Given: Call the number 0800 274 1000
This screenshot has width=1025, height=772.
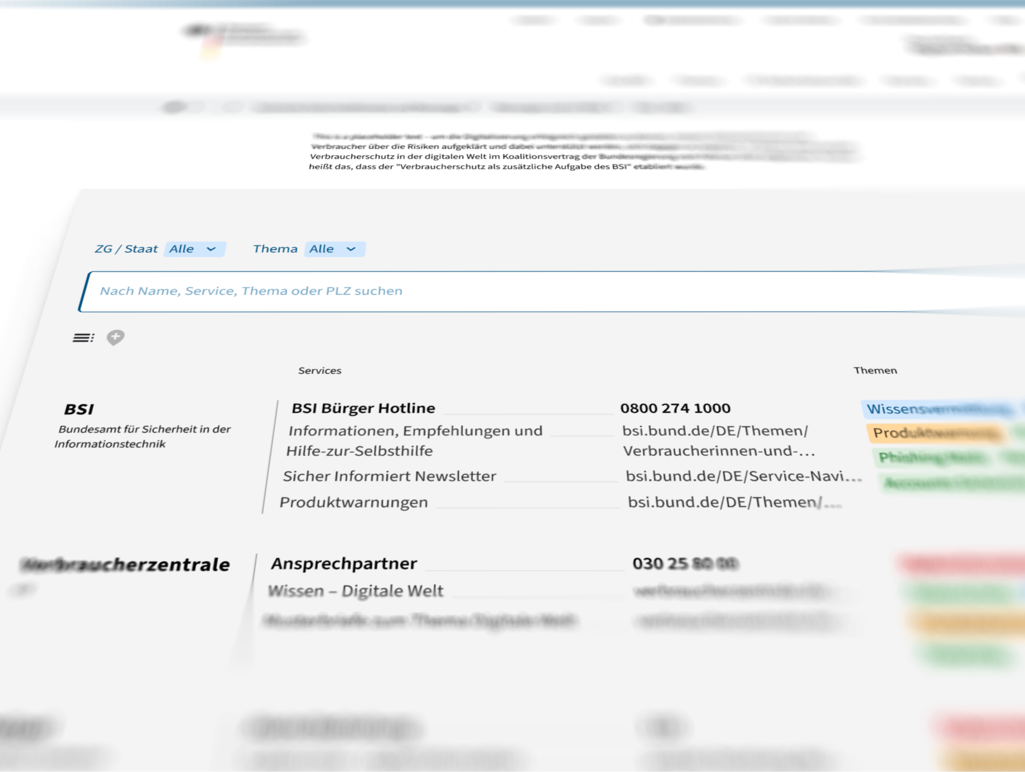Looking at the screenshot, I should coord(675,408).
